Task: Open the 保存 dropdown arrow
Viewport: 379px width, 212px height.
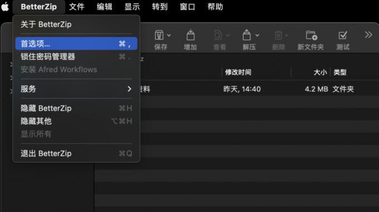Action: click(x=169, y=36)
